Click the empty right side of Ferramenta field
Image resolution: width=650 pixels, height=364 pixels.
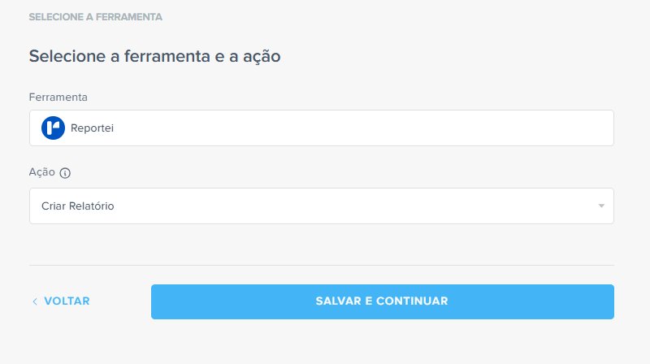(x=487, y=128)
